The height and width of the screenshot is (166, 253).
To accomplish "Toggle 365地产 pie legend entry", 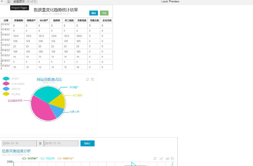I will 11,79.
